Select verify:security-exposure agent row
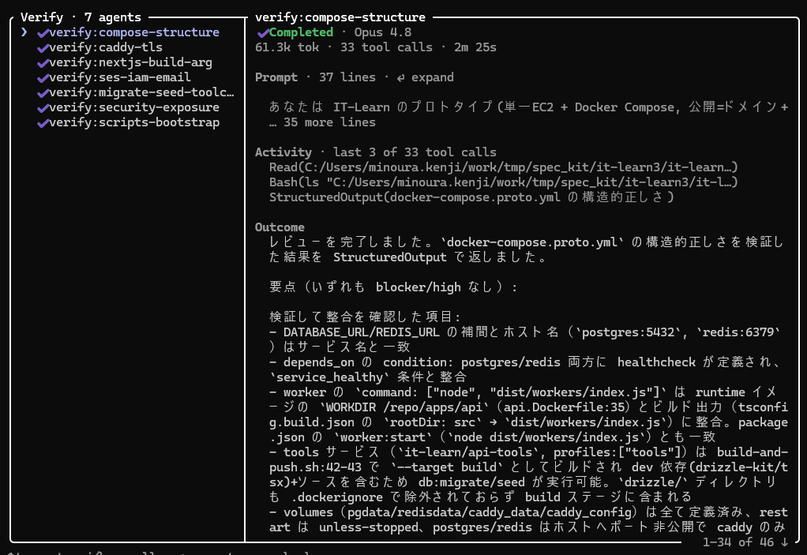 (128, 107)
